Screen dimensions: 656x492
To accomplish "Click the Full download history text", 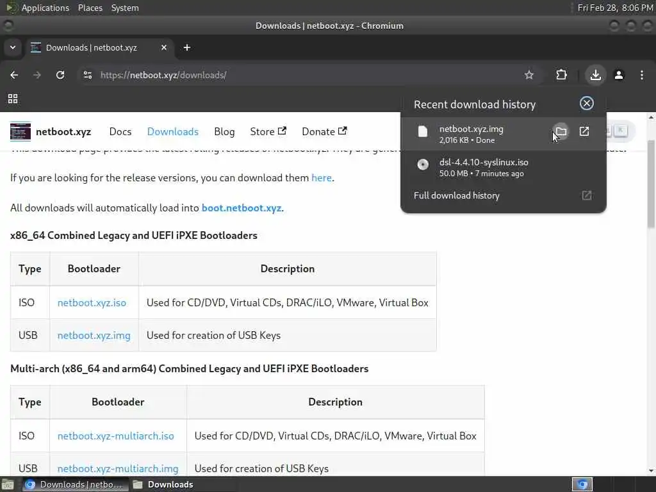I will tap(456, 195).
